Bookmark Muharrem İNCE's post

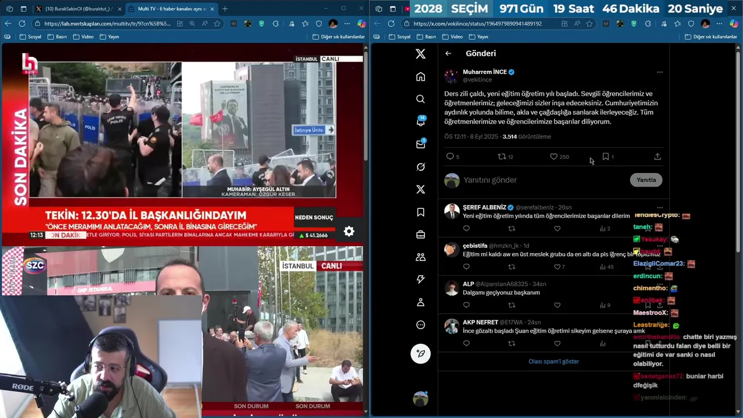[605, 157]
